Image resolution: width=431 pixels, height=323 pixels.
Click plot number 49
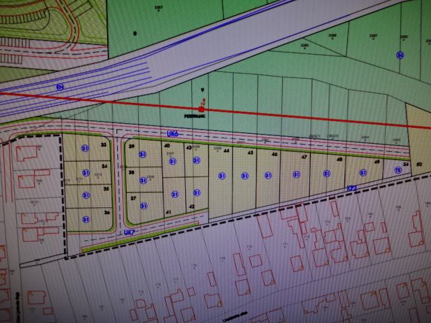click(377, 161)
